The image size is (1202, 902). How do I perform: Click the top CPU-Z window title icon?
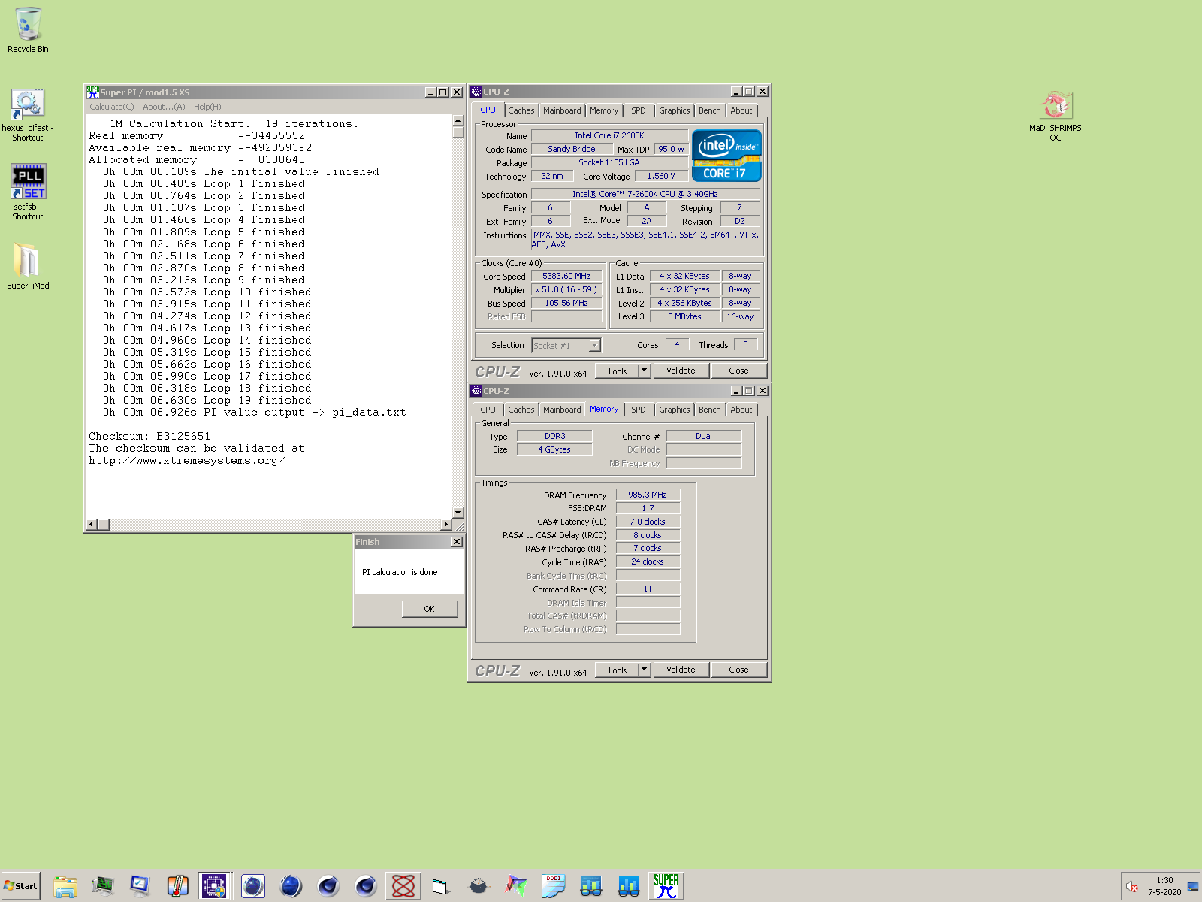click(476, 92)
